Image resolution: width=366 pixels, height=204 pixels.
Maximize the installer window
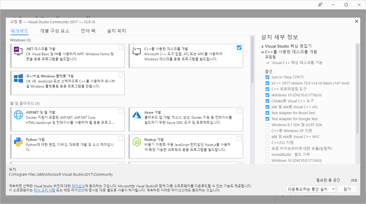(x=346, y=5)
